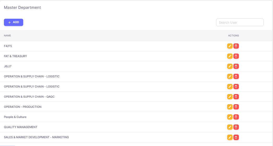Edit the FAT & TREASURY department
Image resolution: width=273 pixels, height=146 pixels.
coord(230,56)
